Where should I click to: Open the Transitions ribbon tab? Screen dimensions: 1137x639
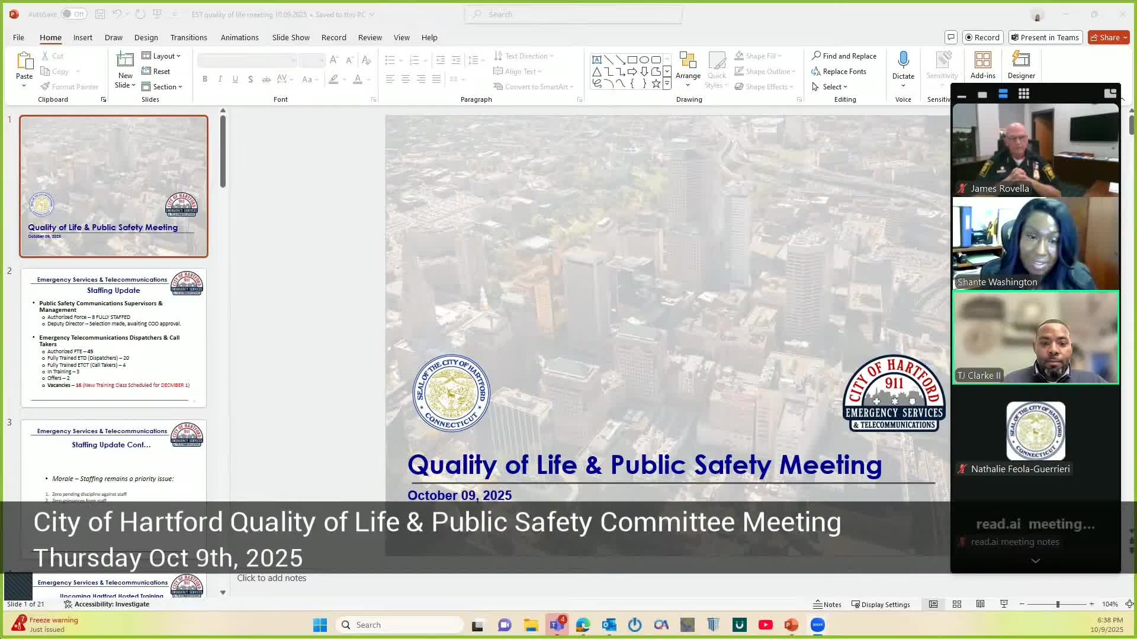point(188,37)
